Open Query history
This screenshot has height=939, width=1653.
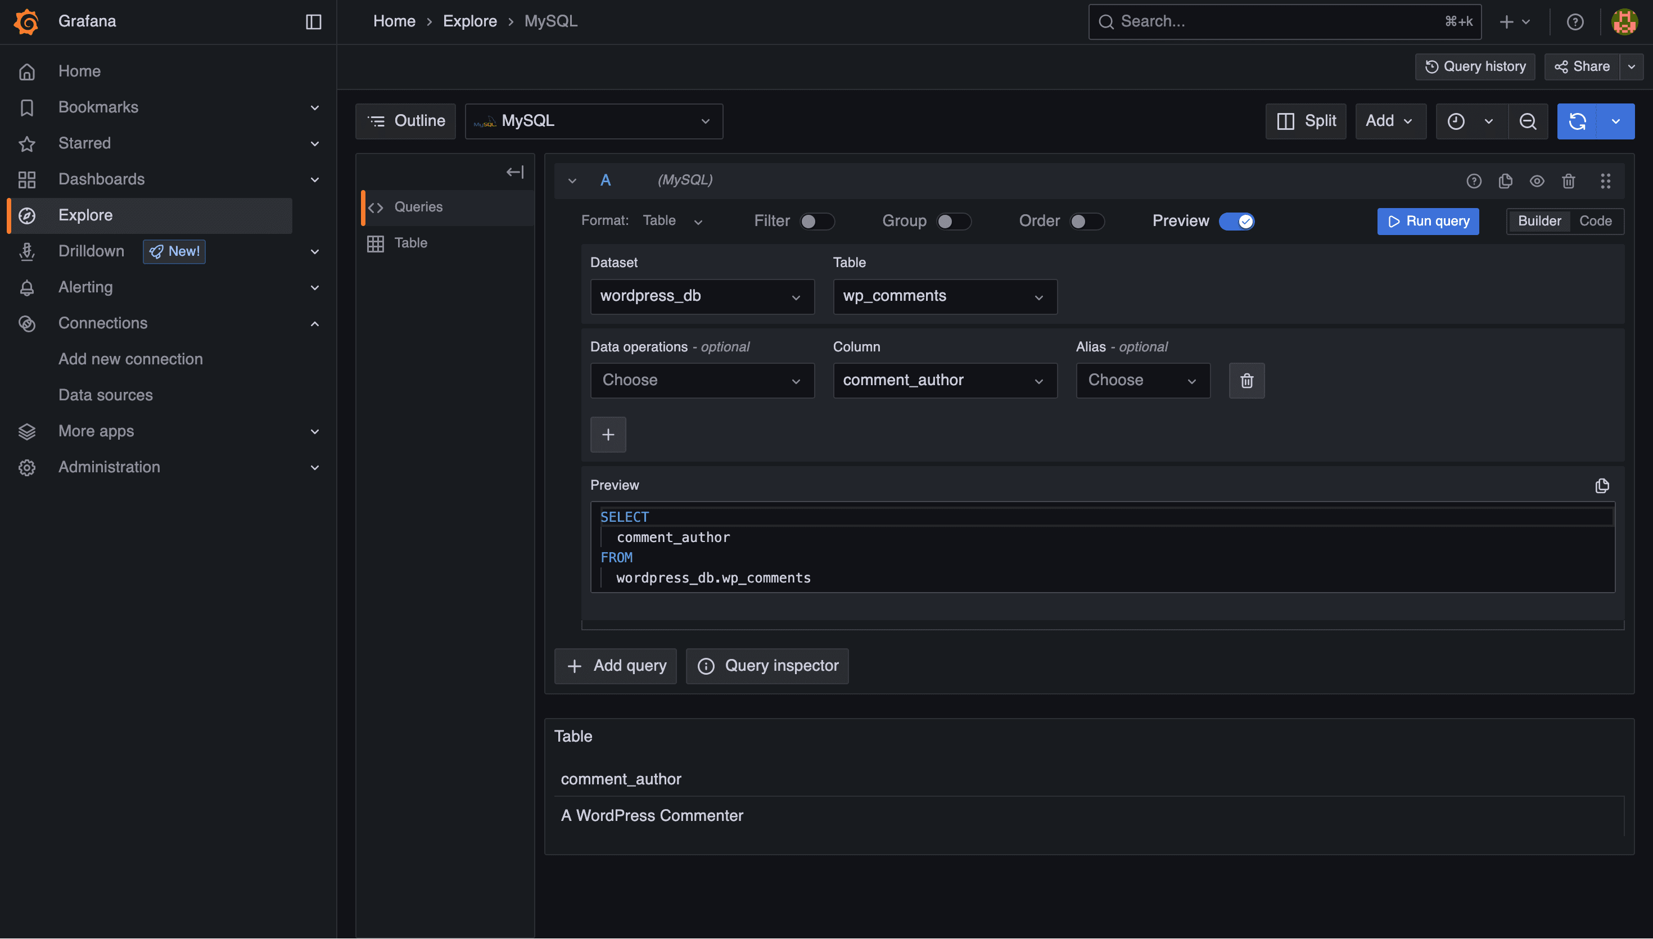(1475, 67)
